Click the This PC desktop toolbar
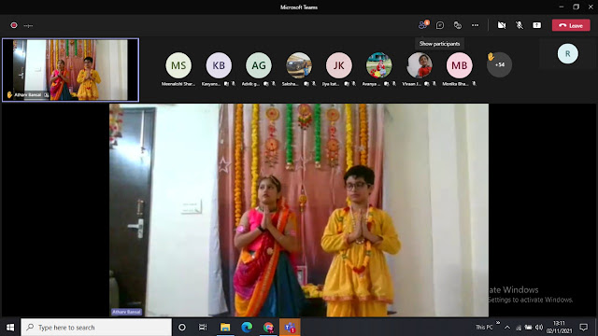The height and width of the screenshot is (336, 598). (484, 328)
